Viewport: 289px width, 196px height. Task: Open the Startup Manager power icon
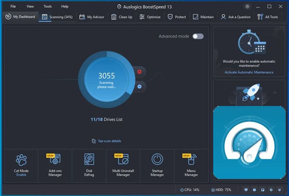(157, 159)
